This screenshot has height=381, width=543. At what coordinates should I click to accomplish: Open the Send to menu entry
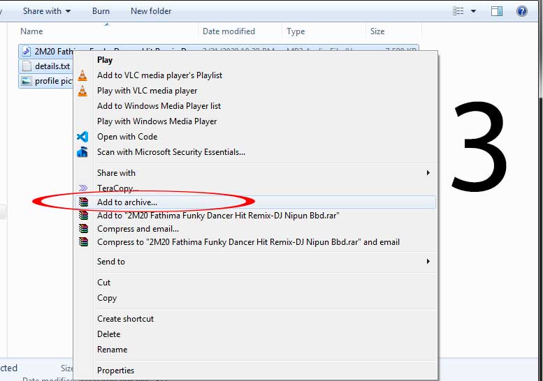click(x=111, y=262)
